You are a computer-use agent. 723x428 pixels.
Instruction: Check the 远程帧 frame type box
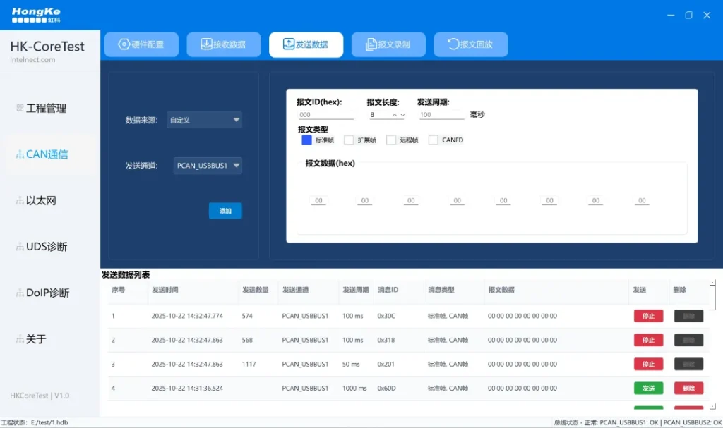coord(391,140)
